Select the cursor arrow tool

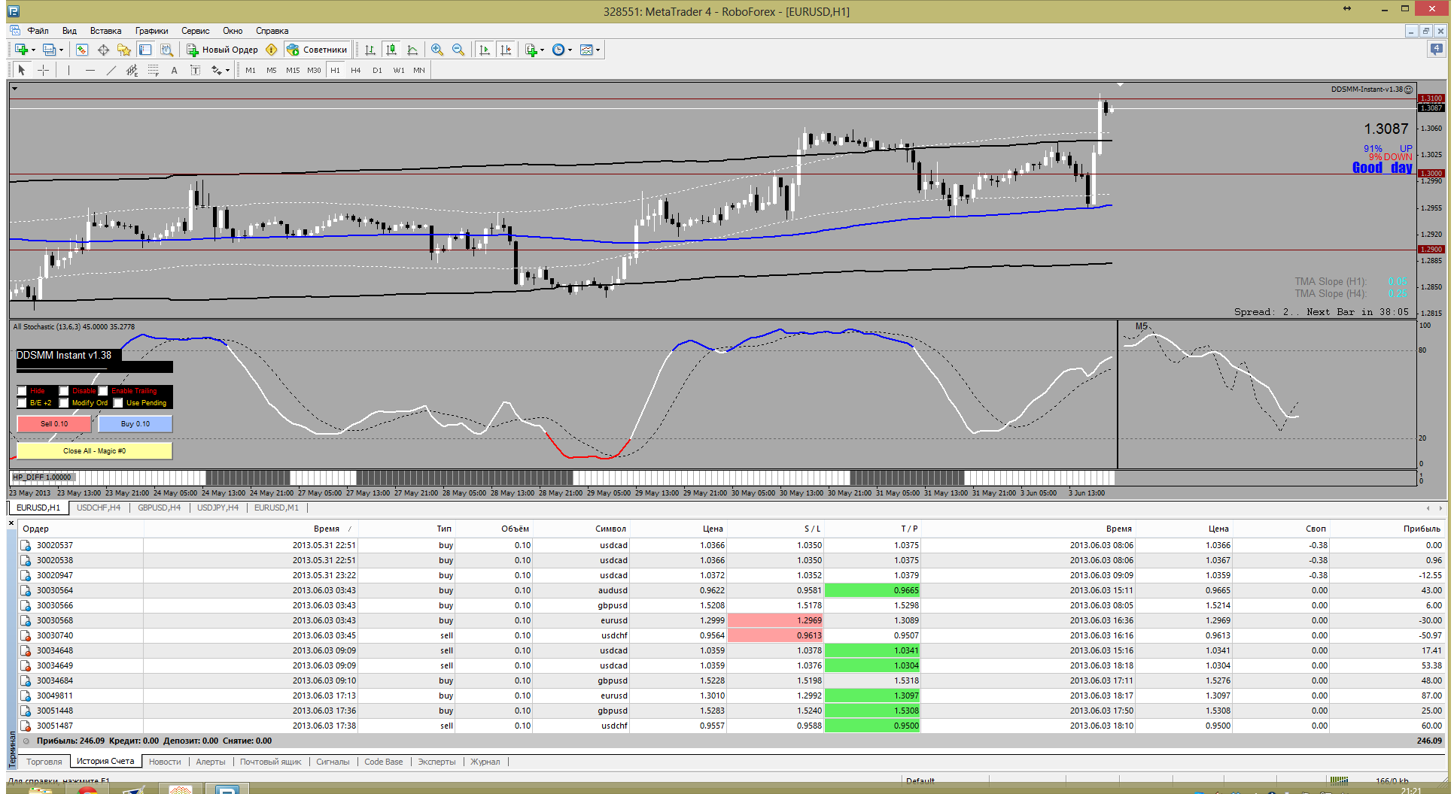(x=22, y=70)
